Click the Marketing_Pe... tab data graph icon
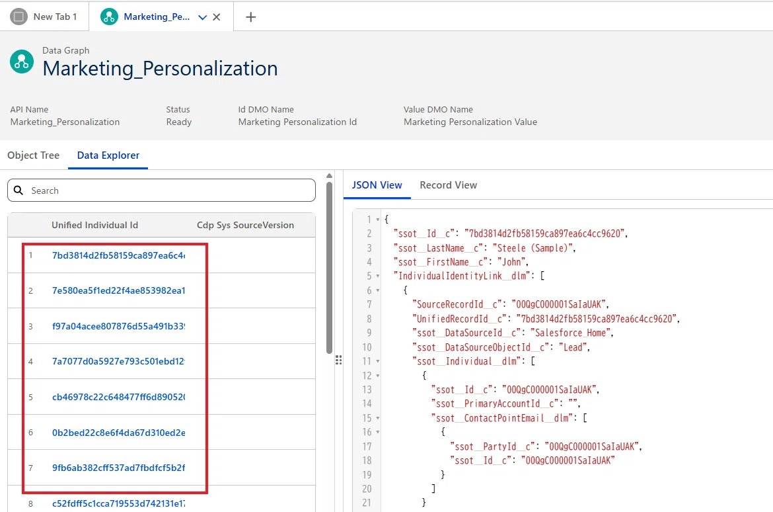Viewport: 773px width, 512px height. (109, 17)
